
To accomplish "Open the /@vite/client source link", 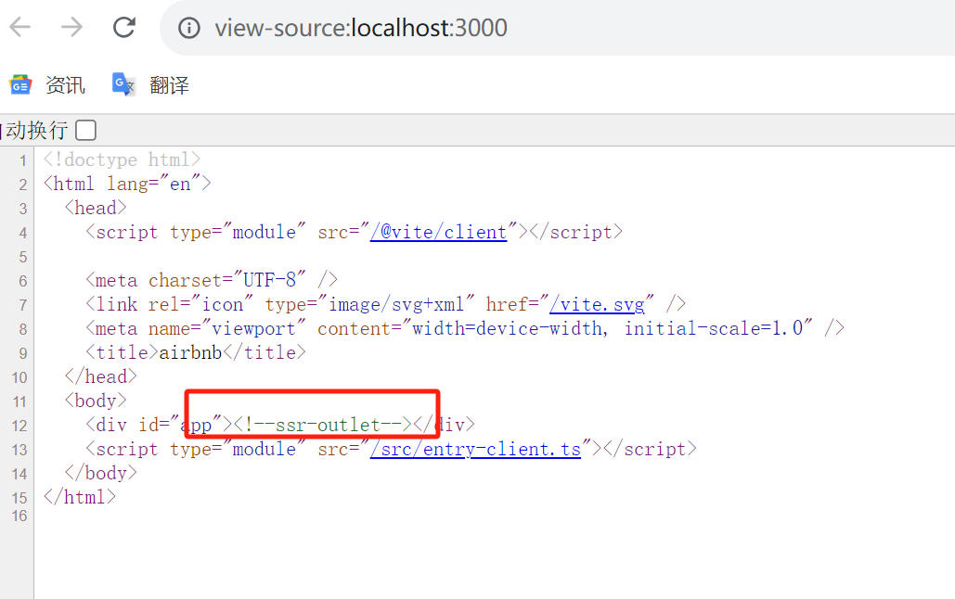I will (x=438, y=232).
